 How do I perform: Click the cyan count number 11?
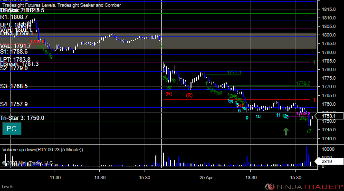point(278,115)
